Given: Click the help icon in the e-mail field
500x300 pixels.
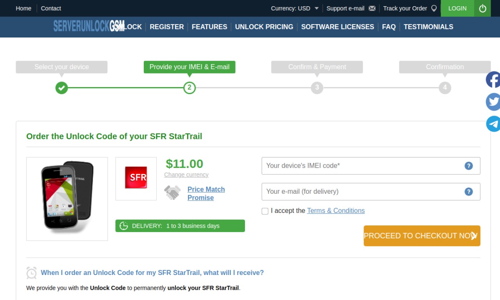Looking at the screenshot, I should coord(469,191).
